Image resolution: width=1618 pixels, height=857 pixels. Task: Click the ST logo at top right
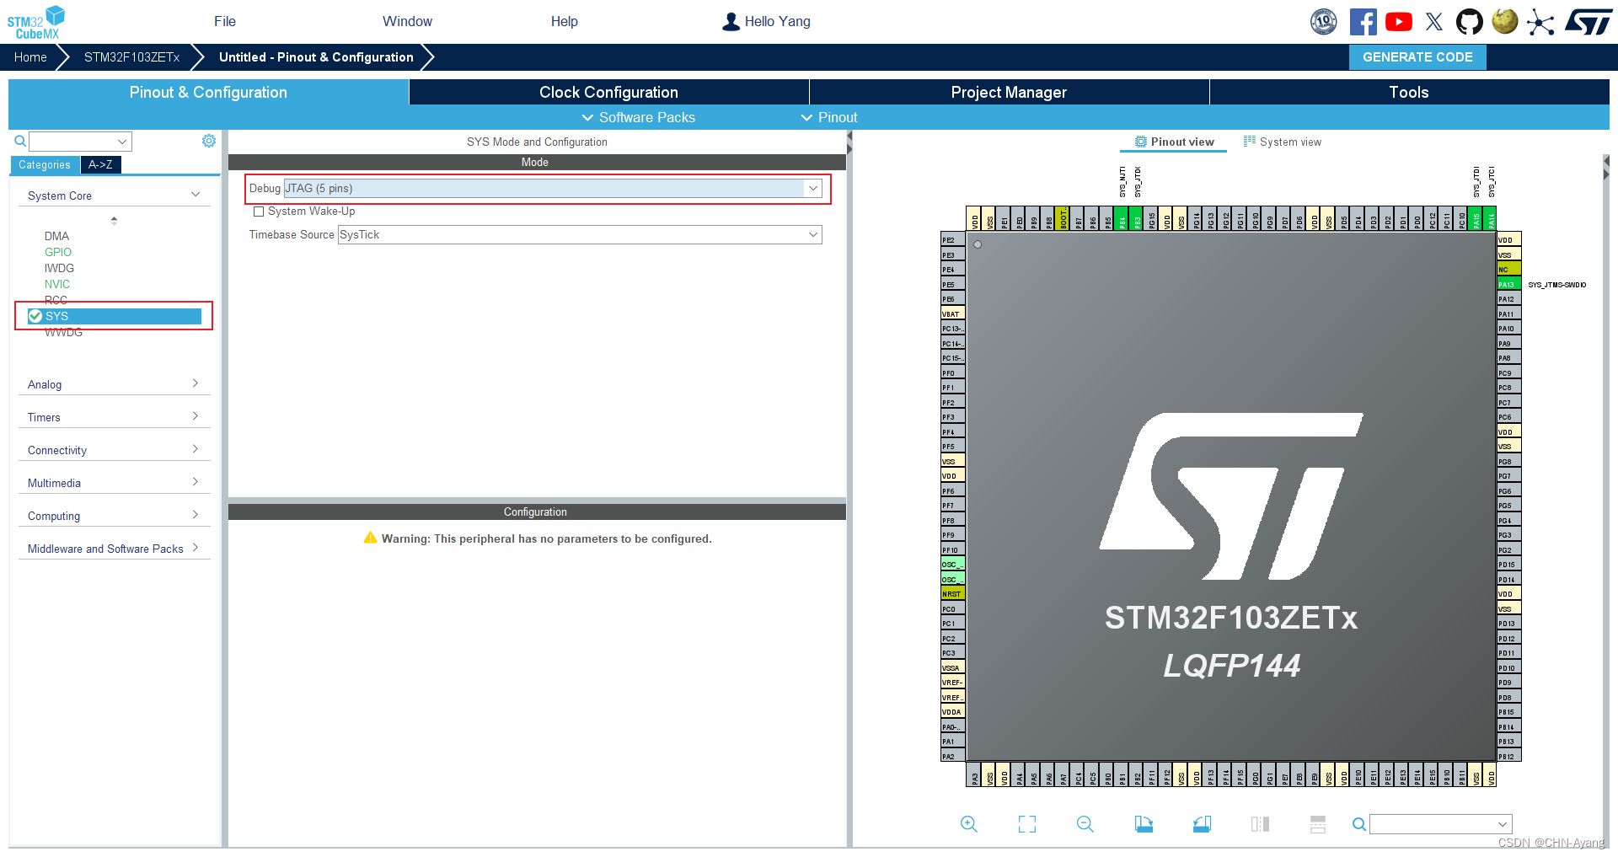(x=1589, y=22)
